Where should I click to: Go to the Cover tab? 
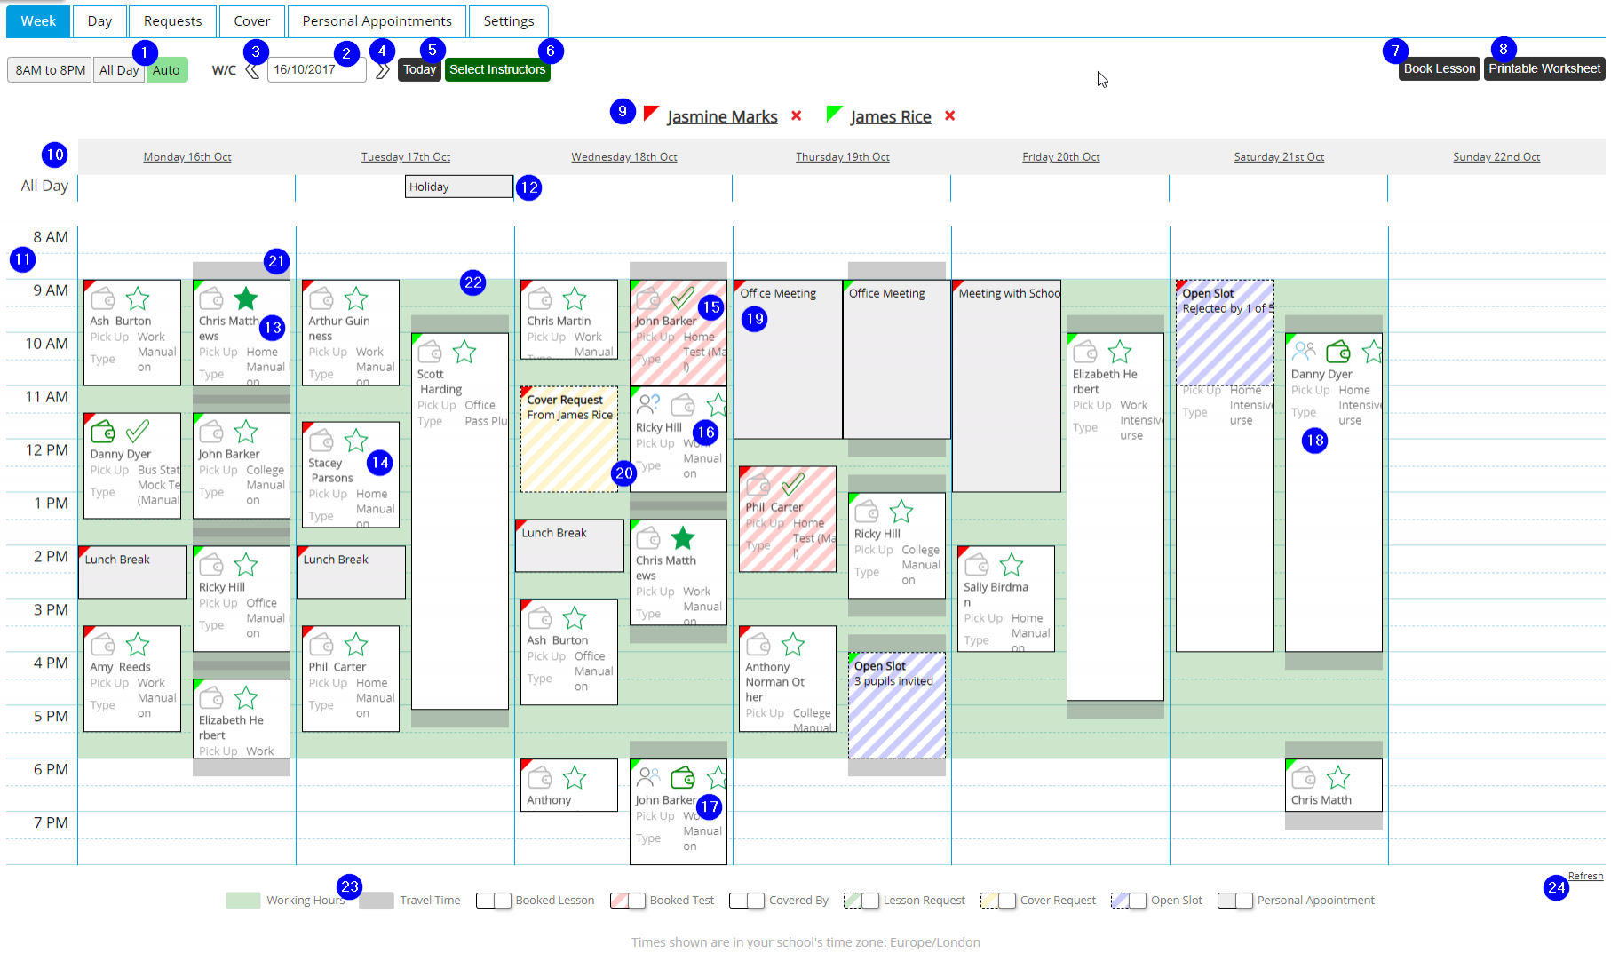tap(252, 21)
